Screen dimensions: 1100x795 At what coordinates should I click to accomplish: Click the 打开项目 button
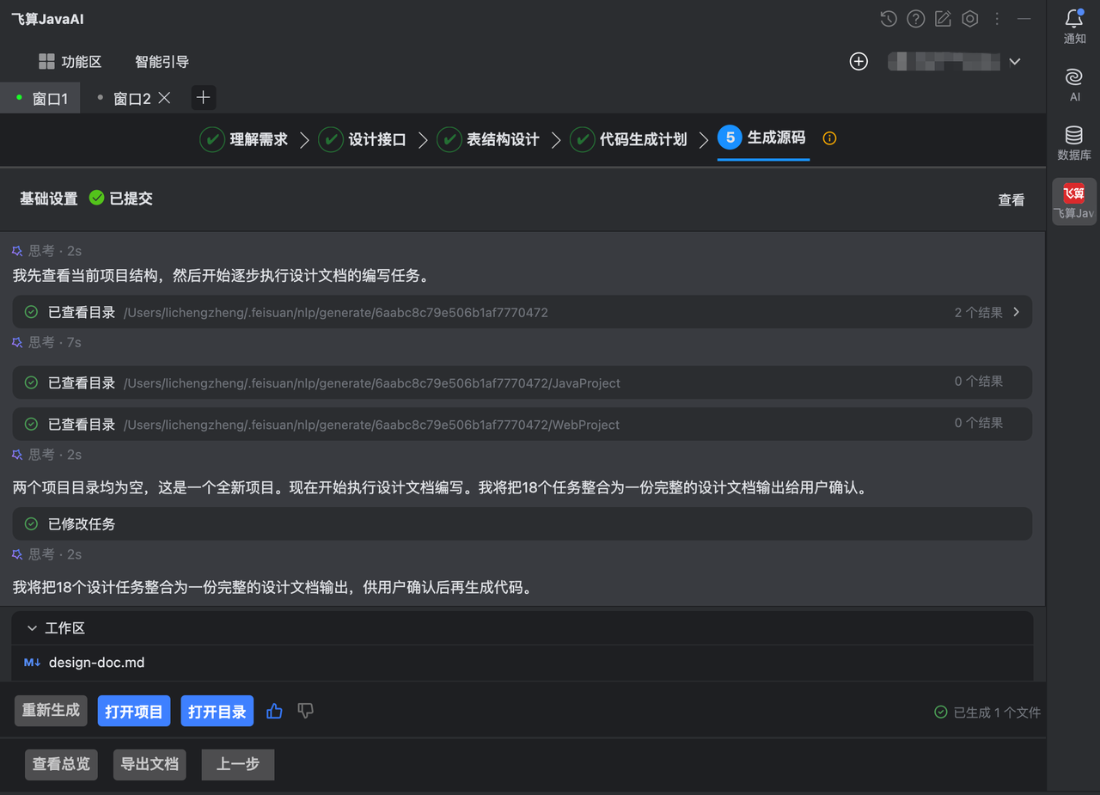point(134,711)
